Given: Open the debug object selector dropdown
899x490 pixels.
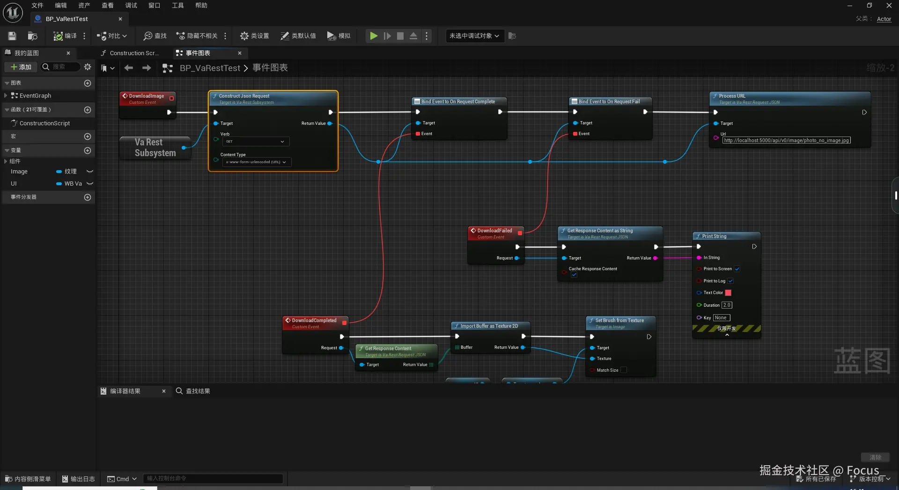Looking at the screenshot, I should pos(474,36).
